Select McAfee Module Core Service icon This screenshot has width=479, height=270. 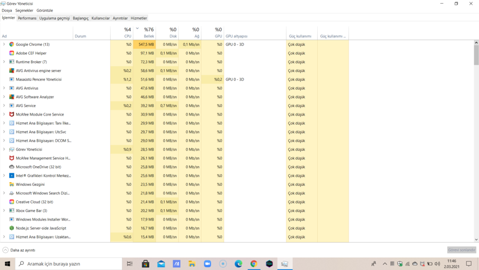point(12,114)
